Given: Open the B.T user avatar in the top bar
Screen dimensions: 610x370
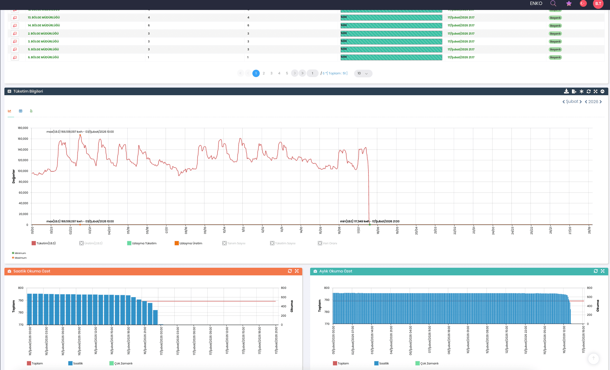Looking at the screenshot, I should [x=598, y=4].
